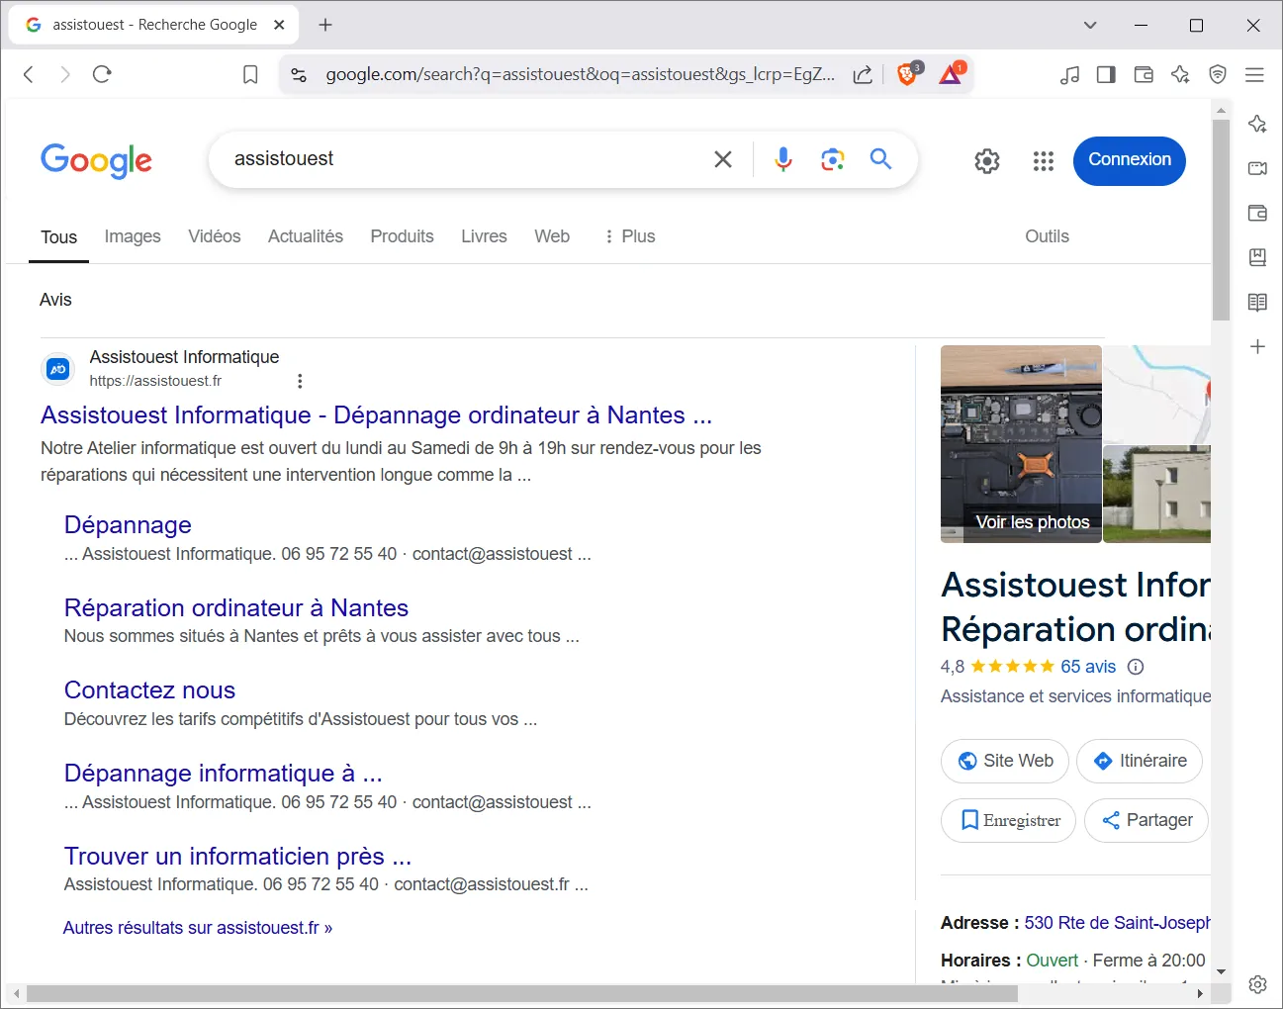1283x1009 pixels.
Task: Open Autres résultats sur assistouest.fr
Action: 198,928
